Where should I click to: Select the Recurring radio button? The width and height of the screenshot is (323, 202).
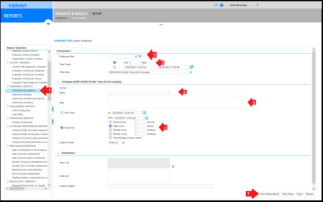click(x=62, y=128)
